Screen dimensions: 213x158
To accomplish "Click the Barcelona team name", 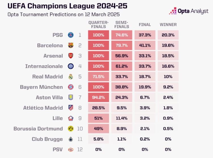I will click(x=50, y=46).
